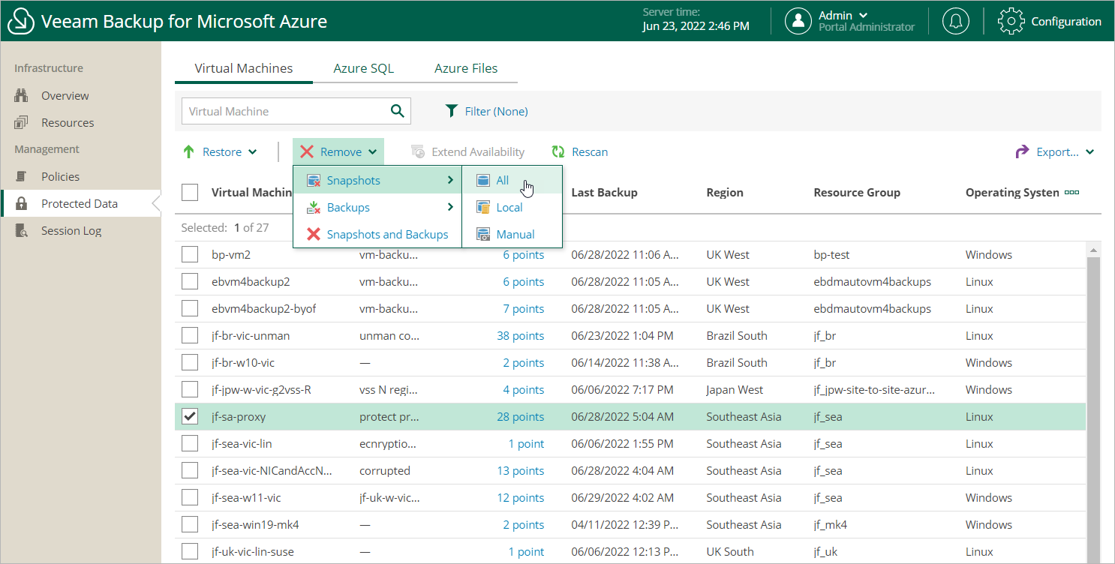
Task: Choose Snapshots and Backups menu entry
Action: click(x=386, y=234)
